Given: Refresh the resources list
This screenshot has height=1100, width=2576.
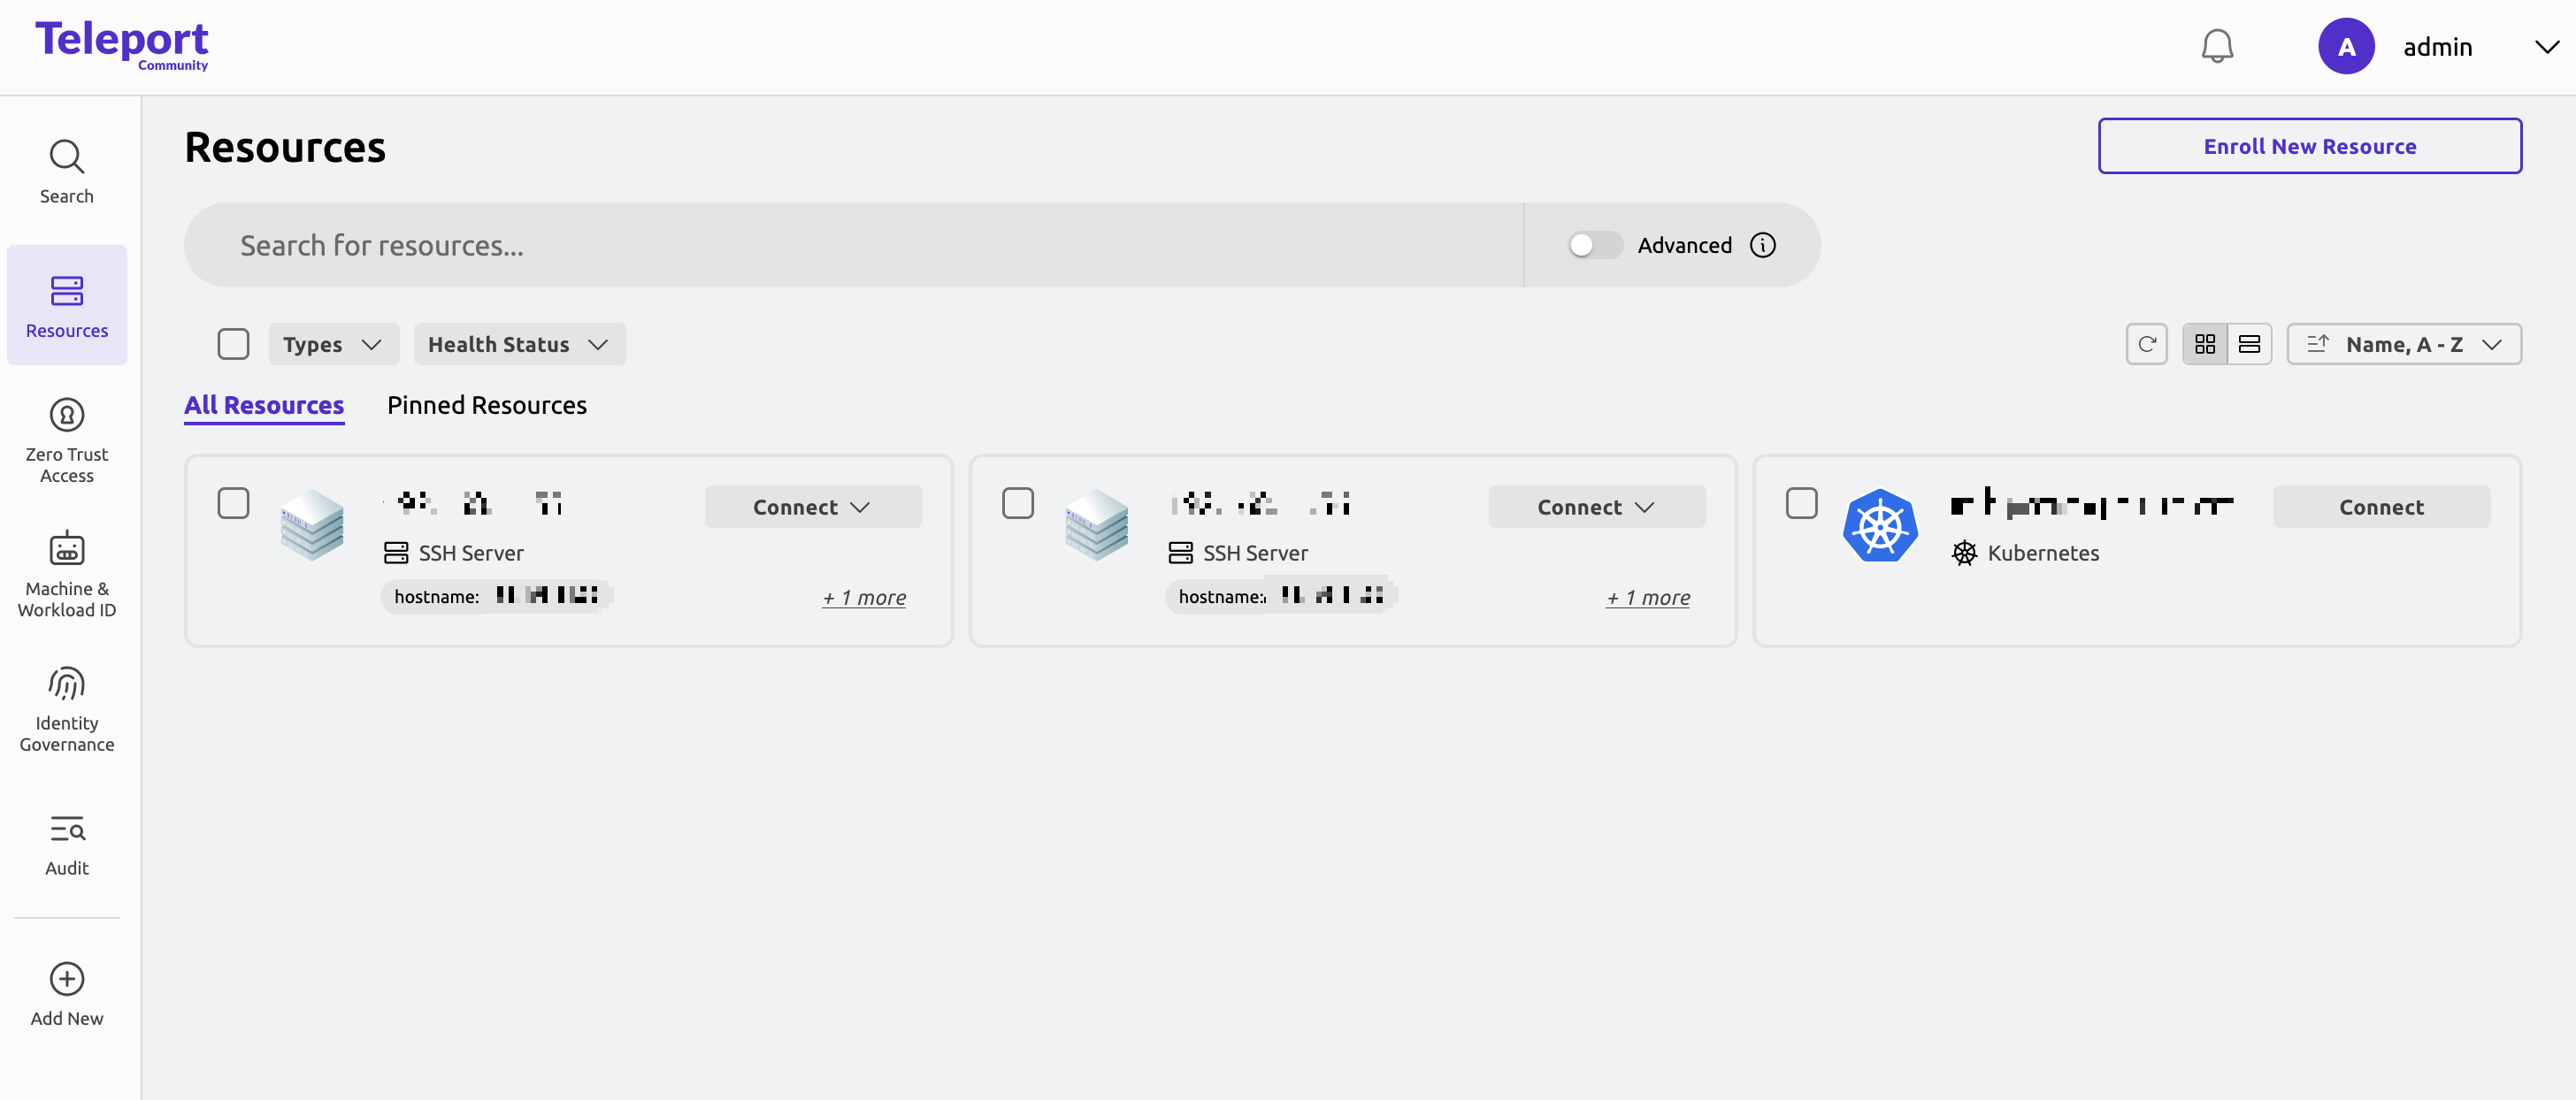Looking at the screenshot, I should tap(2146, 344).
